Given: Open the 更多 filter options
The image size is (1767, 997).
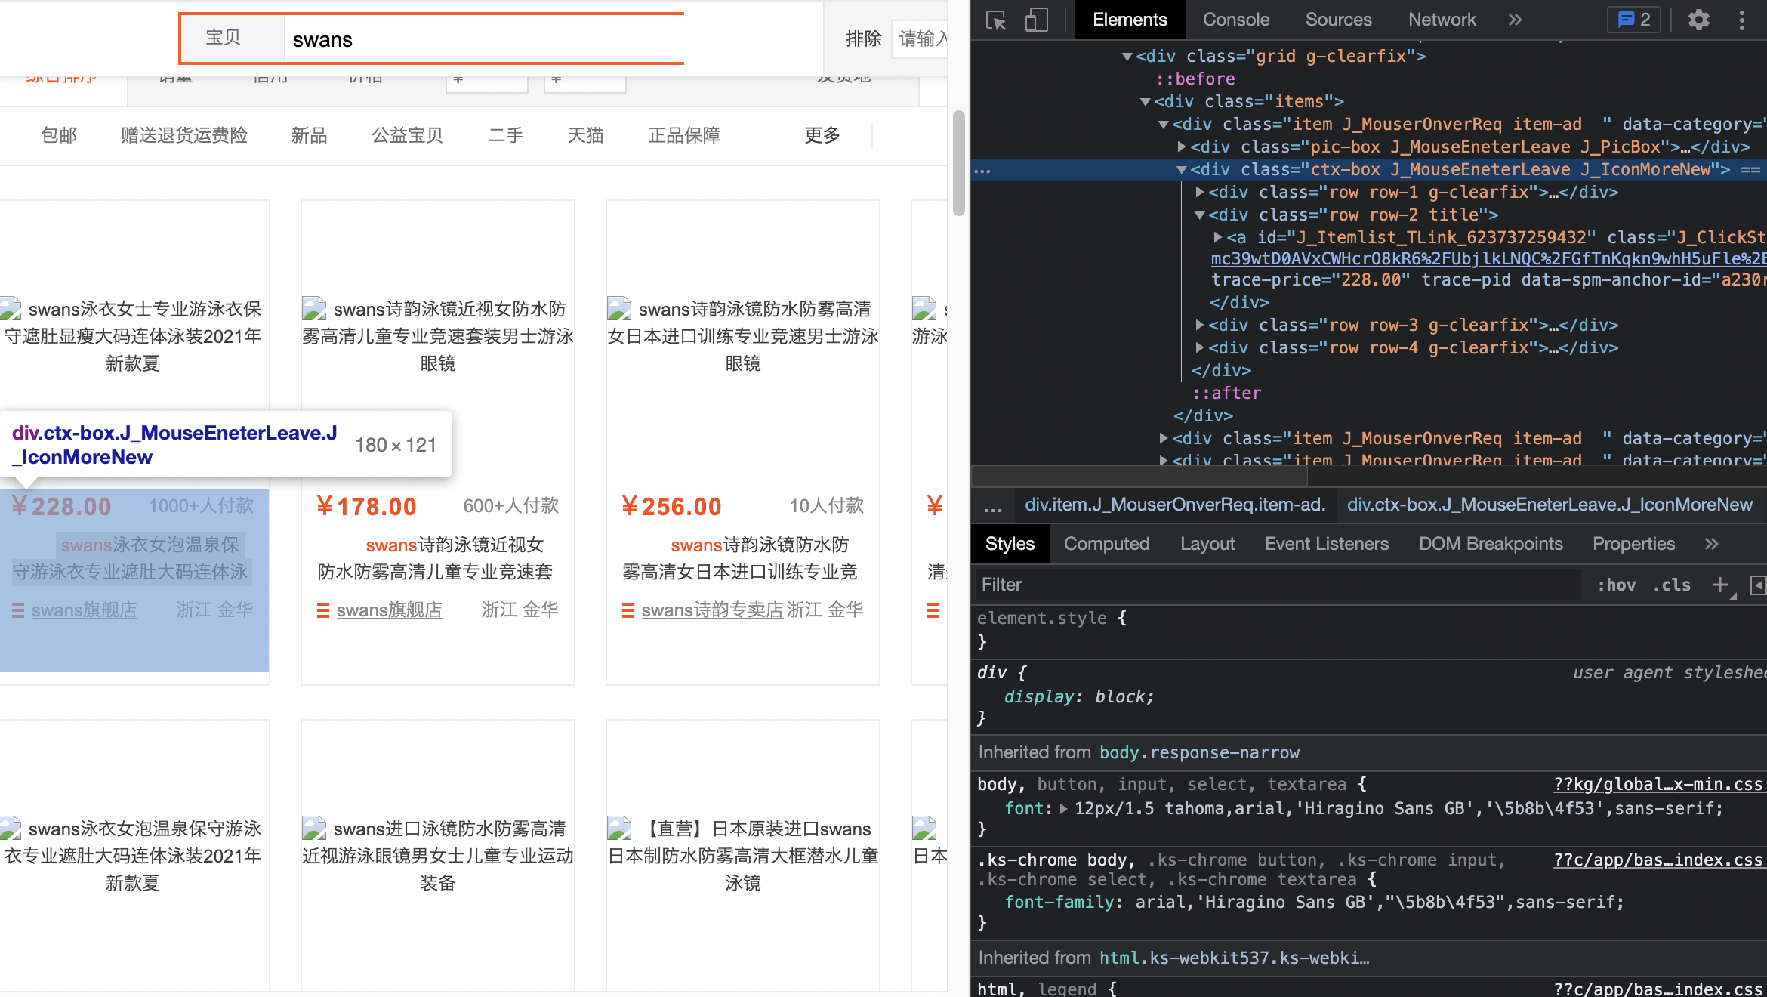Looking at the screenshot, I should click(x=822, y=135).
